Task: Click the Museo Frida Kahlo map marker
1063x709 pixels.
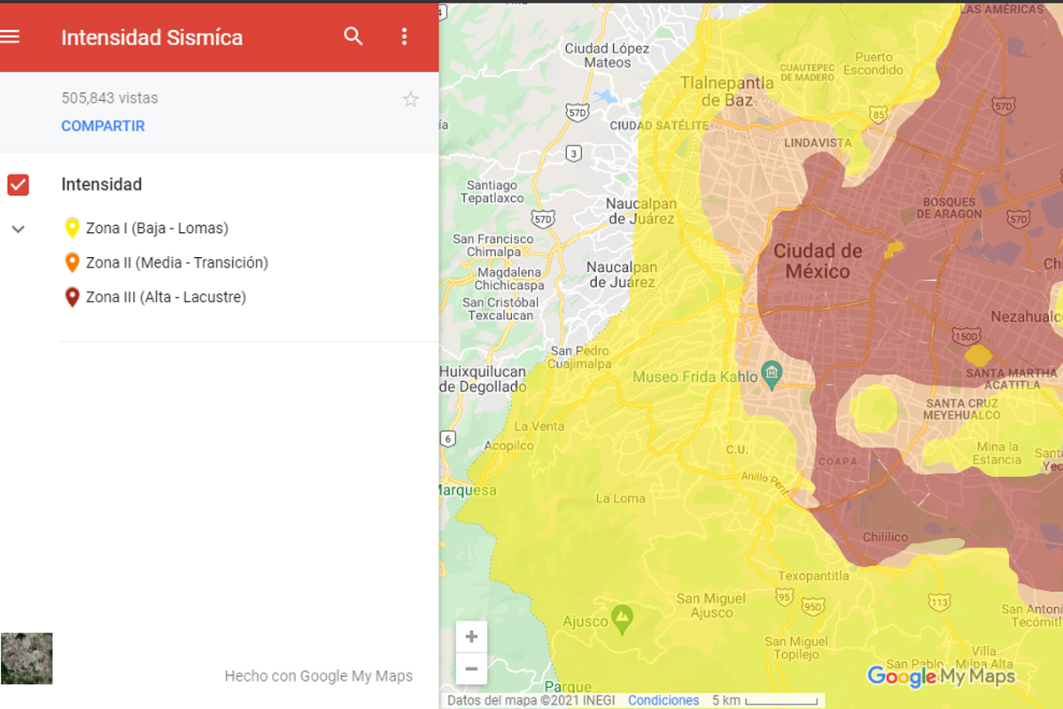Action: point(772,375)
